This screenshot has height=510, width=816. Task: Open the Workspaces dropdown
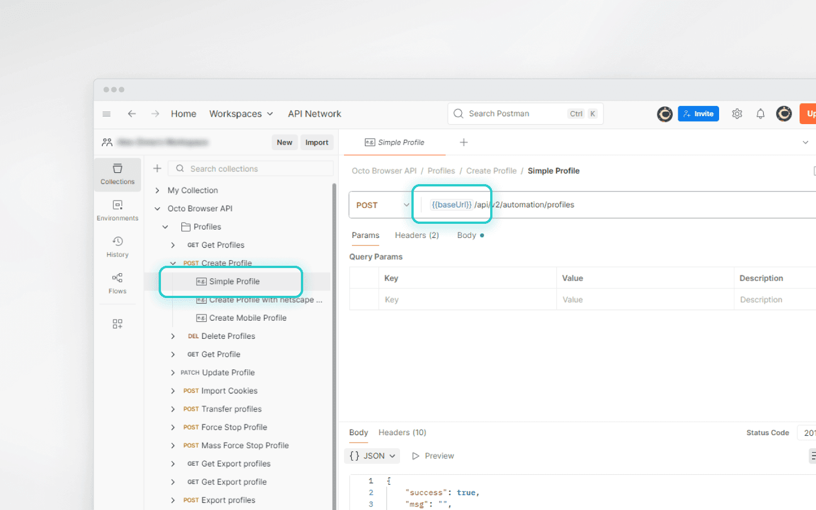point(241,114)
